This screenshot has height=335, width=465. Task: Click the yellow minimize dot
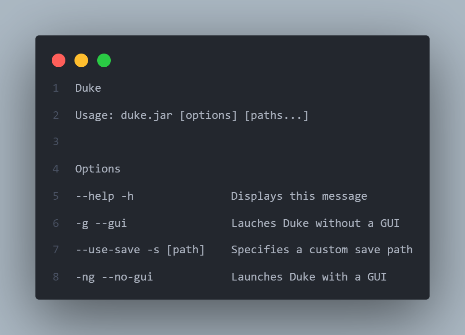coord(81,60)
